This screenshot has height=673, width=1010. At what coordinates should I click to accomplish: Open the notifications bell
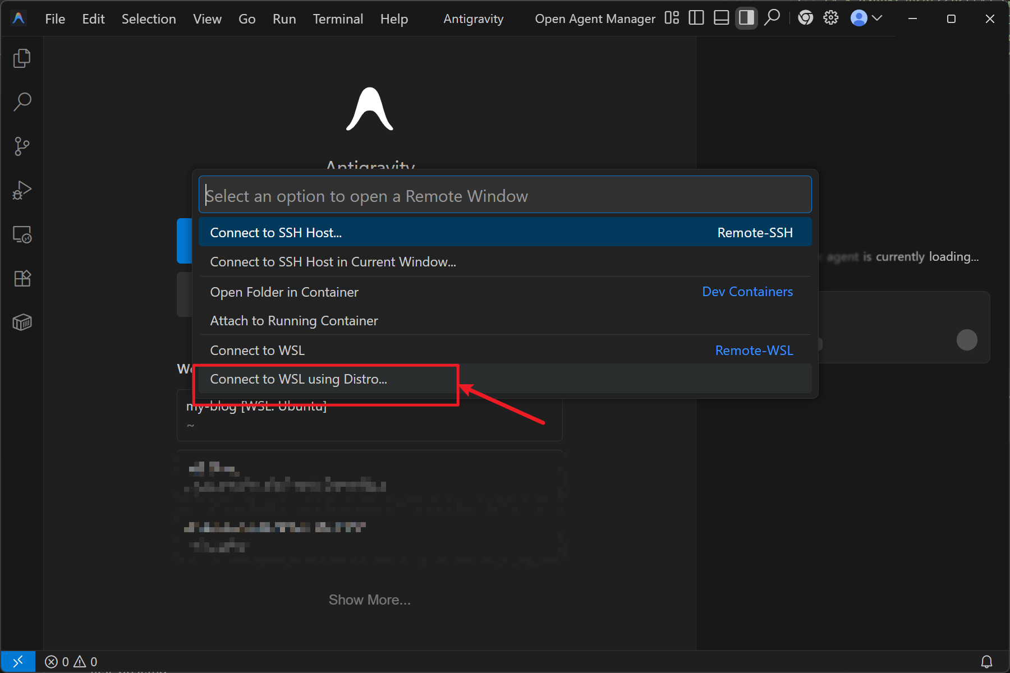tap(986, 662)
